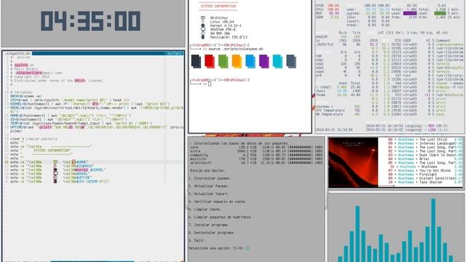Click option '9. Salir'
This screenshot has width=466, height=262.
tap(197, 240)
